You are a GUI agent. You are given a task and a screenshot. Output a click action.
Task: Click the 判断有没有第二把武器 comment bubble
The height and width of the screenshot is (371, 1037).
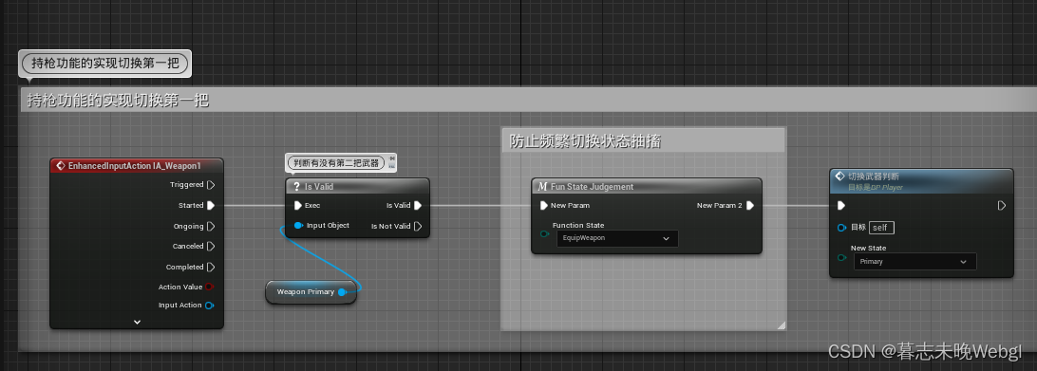pos(336,162)
